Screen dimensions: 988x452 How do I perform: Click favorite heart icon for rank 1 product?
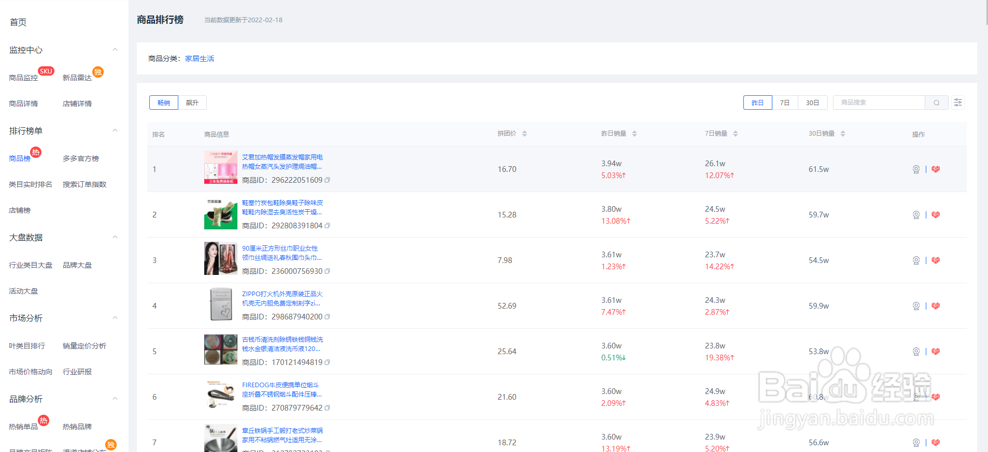tap(936, 169)
